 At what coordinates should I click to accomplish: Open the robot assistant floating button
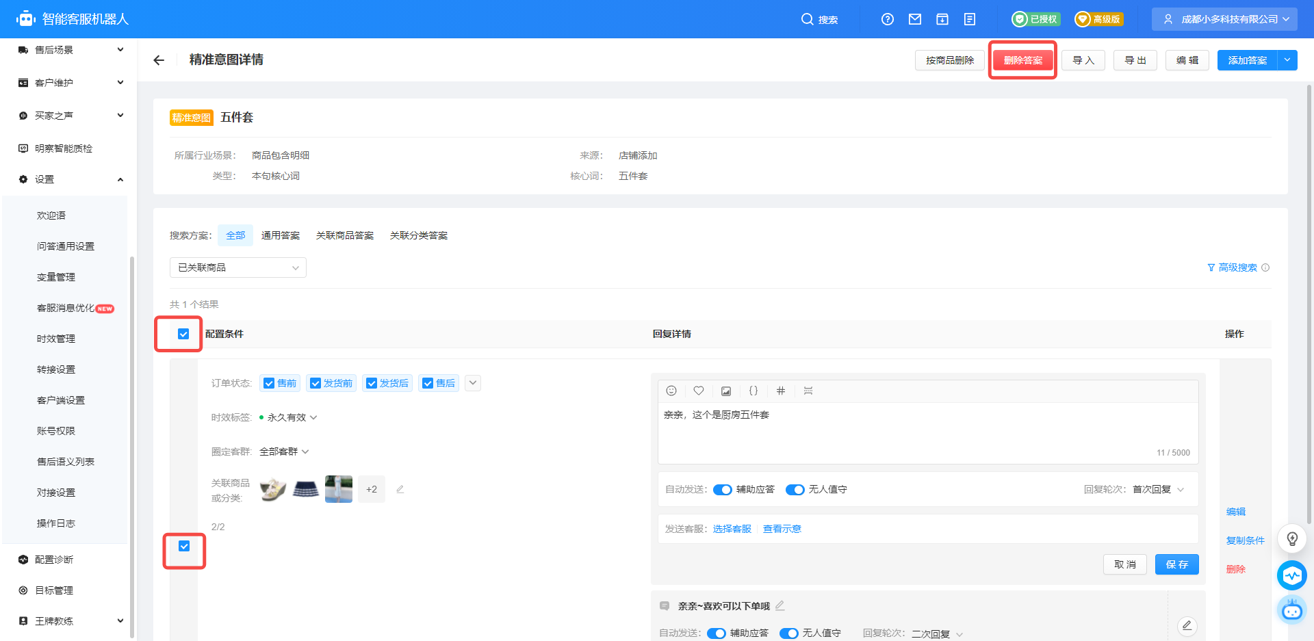click(x=1292, y=610)
